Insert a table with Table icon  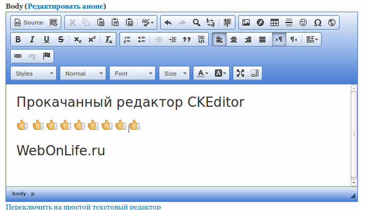275,22
